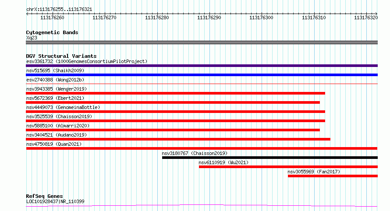The height and width of the screenshot is (211, 390).
Task: Click the right arrow of the ruler
Action: (x=376, y=14)
